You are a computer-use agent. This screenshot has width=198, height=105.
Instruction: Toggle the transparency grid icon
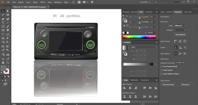point(185,41)
